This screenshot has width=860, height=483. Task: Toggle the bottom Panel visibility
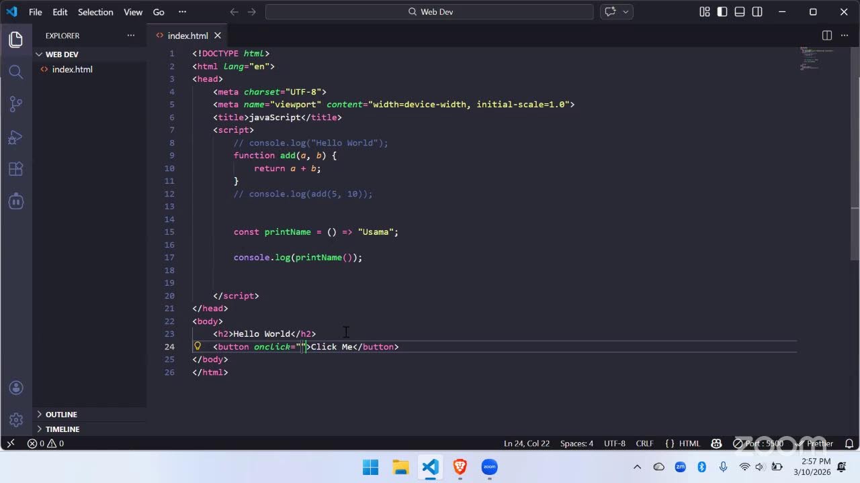pos(740,12)
